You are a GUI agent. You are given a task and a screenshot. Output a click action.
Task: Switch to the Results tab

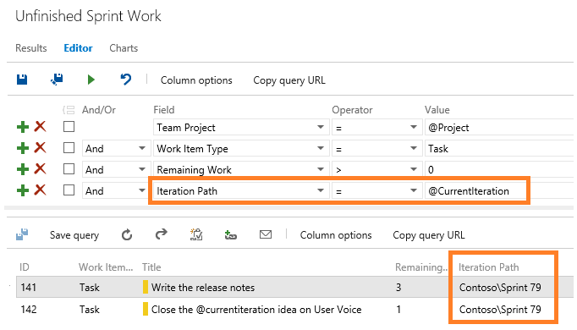tap(31, 48)
